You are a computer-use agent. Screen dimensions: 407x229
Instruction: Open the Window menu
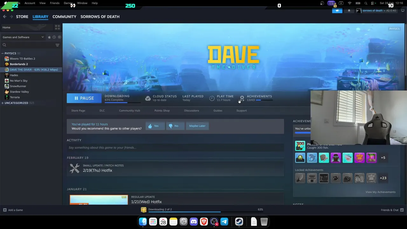pos(82,3)
